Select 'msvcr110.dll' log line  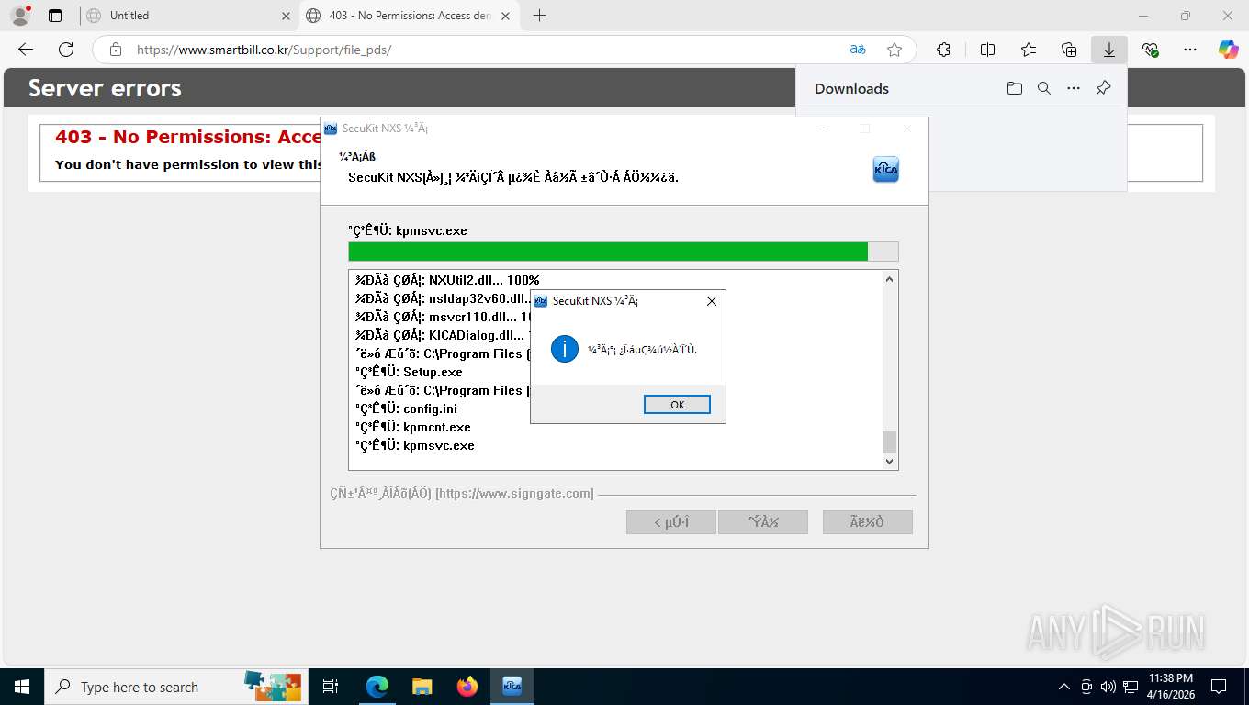(443, 317)
